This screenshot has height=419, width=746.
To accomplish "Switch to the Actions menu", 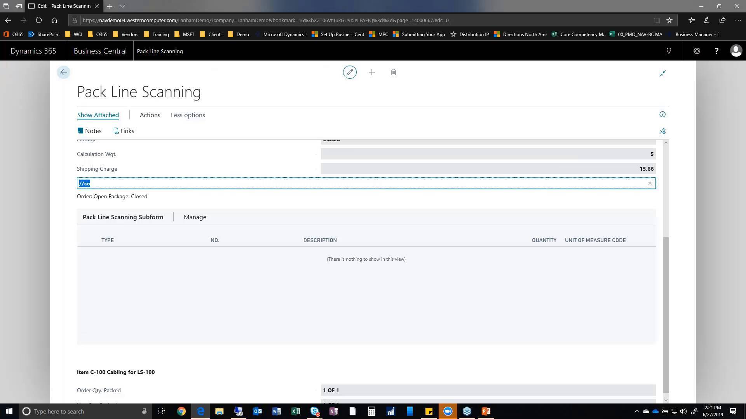I will coord(150,115).
